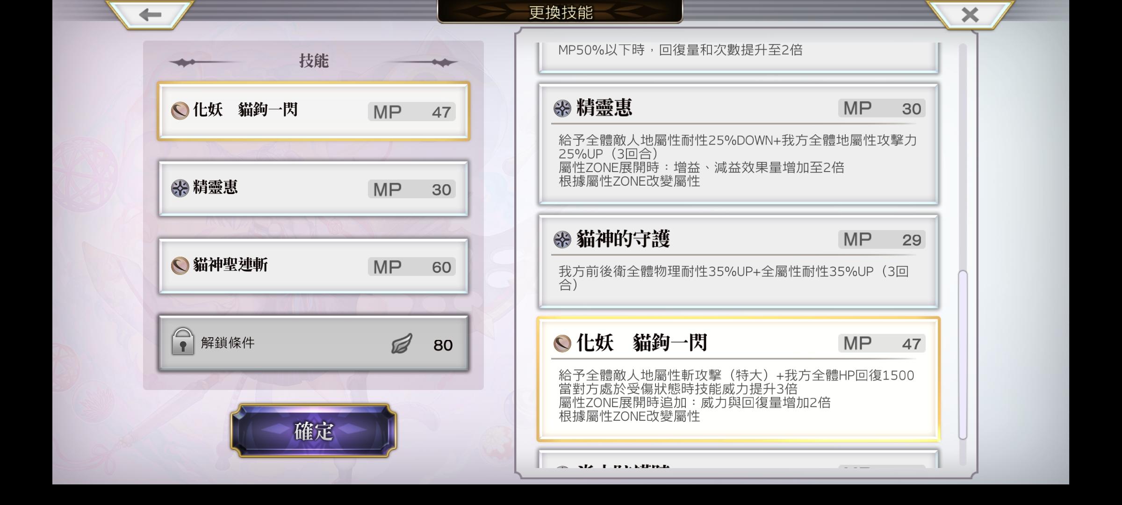The width and height of the screenshot is (1122, 505).
Task: Click slash icon of 化妖 貓鉤一閃 slot
Action: pos(180,111)
